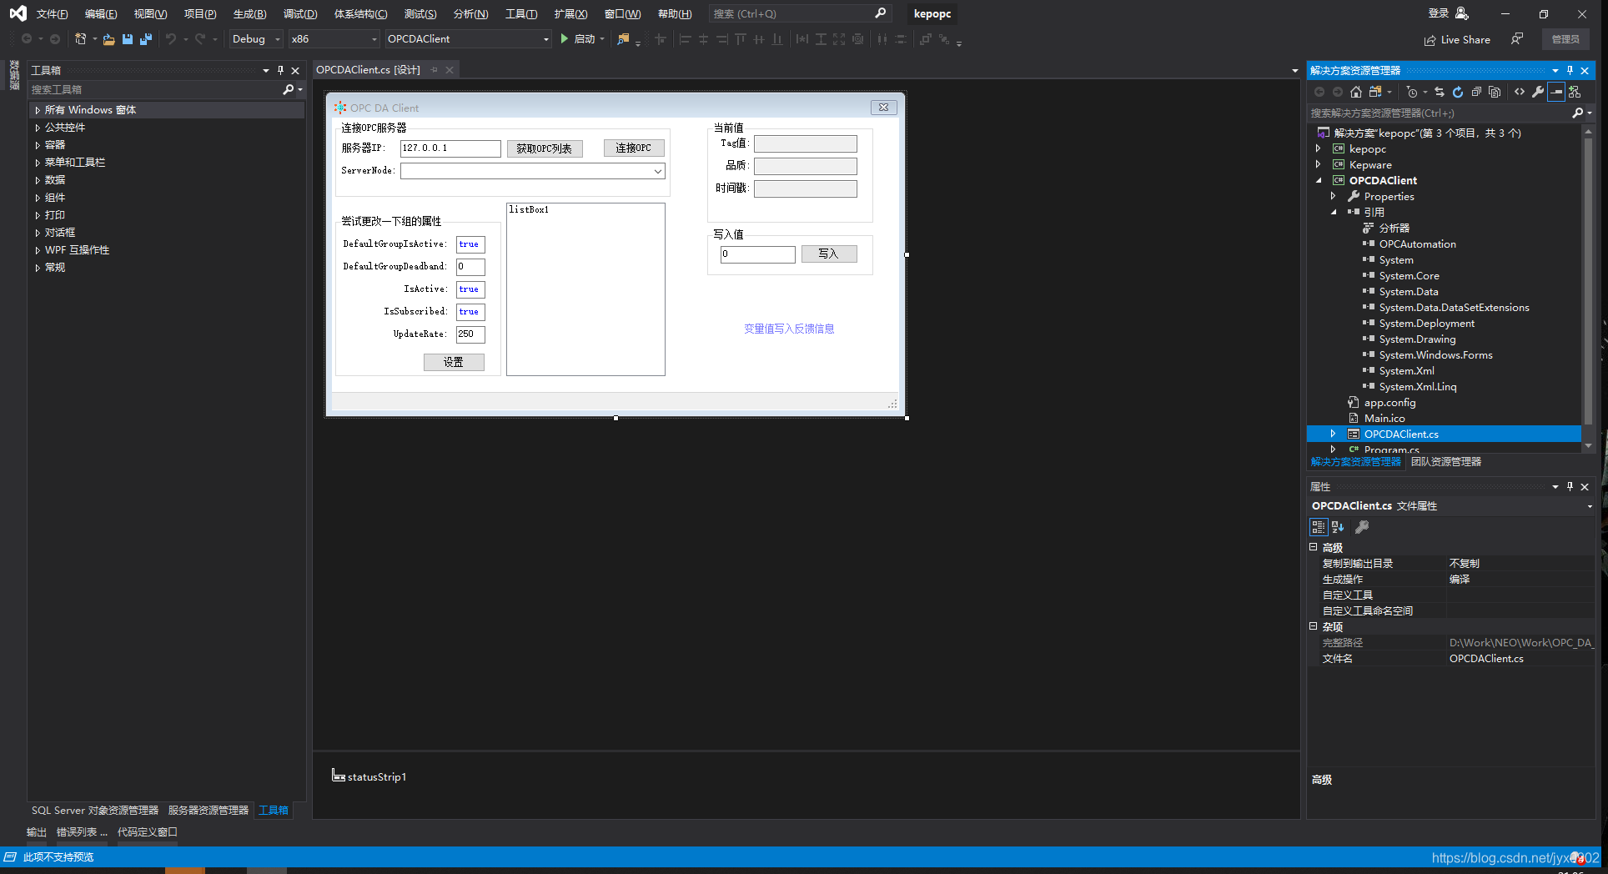This screenshot has height=874, width=1608.
Task: Expand the Kepware project node
Action: point(1319,164)
